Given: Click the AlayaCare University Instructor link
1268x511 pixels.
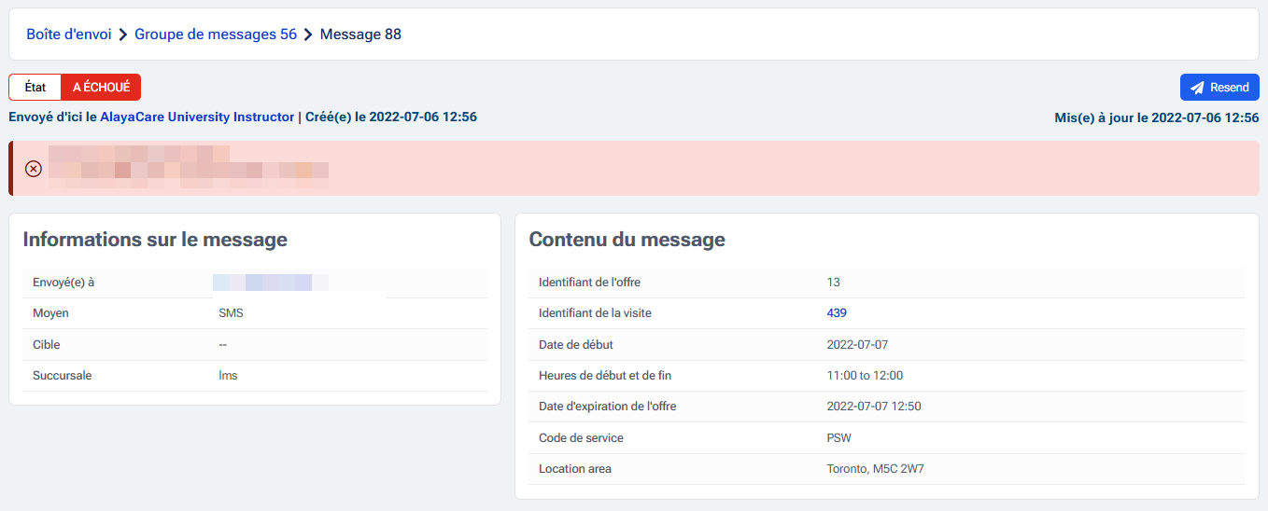Looking at the screenshot, I should 197,117.
